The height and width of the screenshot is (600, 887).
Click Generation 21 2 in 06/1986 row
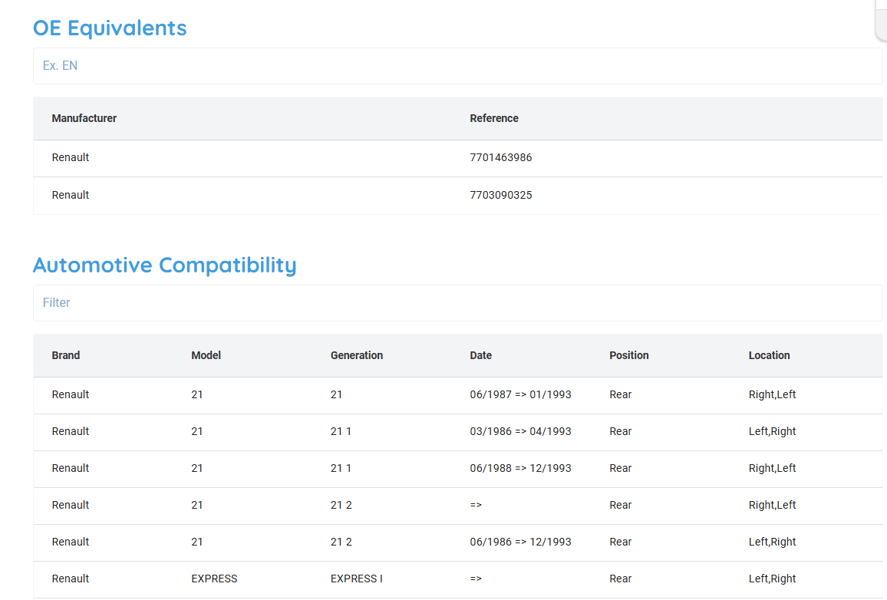pyautogui.click(x=341, y=542)
